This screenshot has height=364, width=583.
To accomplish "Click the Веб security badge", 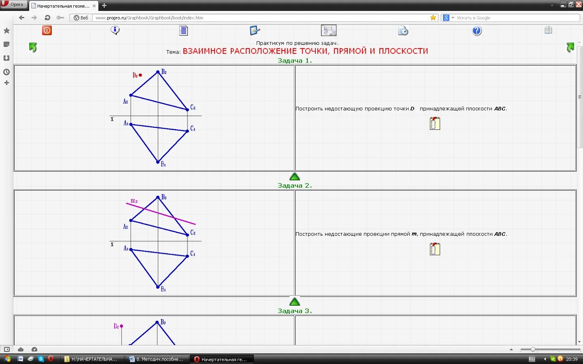I will point(81,18).
